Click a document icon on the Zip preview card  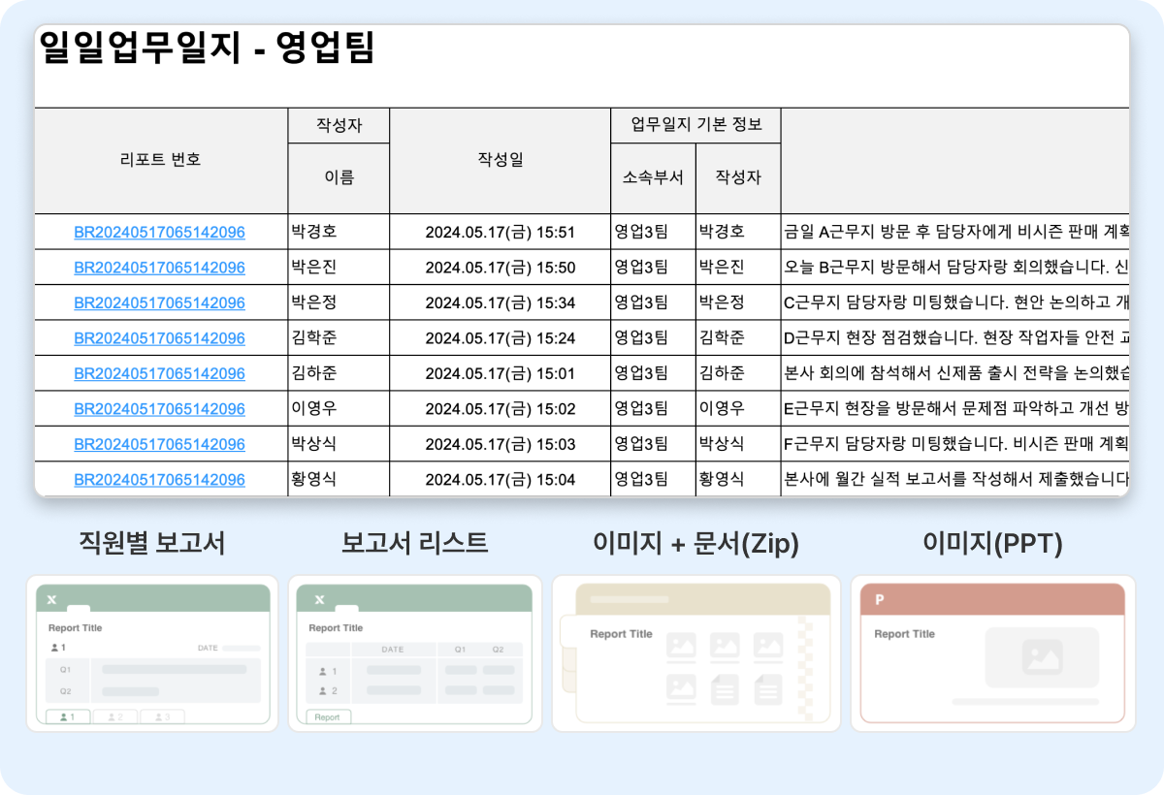coord(724,688)
